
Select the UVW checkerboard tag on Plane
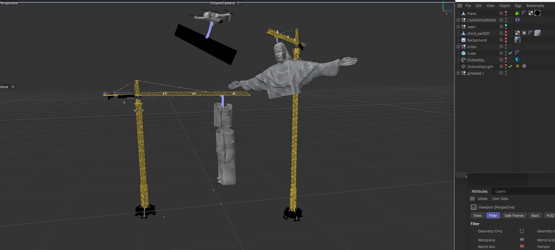pos(531,13)
